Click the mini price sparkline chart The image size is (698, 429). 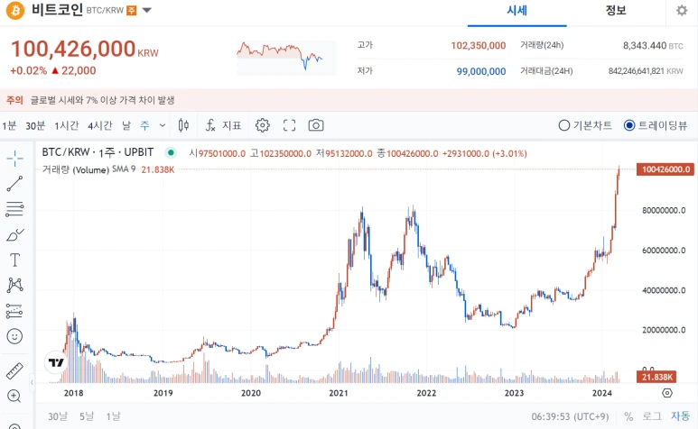pos(285,58)
